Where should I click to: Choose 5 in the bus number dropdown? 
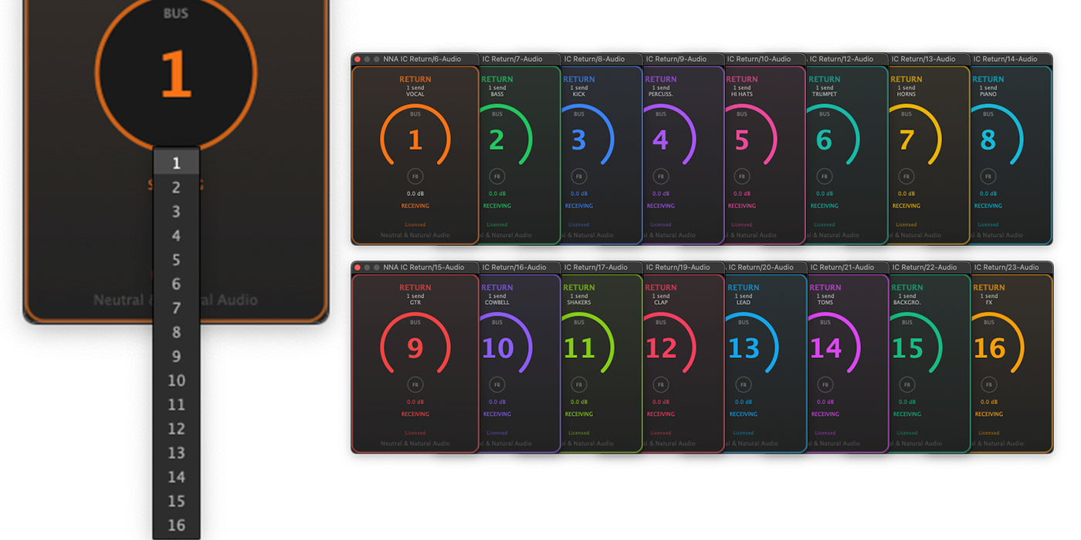176,259
